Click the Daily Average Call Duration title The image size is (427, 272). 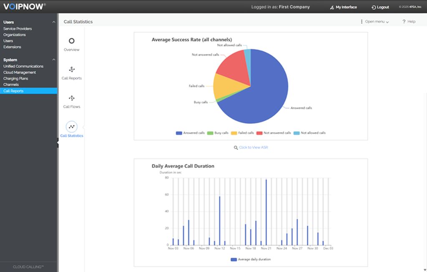(x=183, y=166)
